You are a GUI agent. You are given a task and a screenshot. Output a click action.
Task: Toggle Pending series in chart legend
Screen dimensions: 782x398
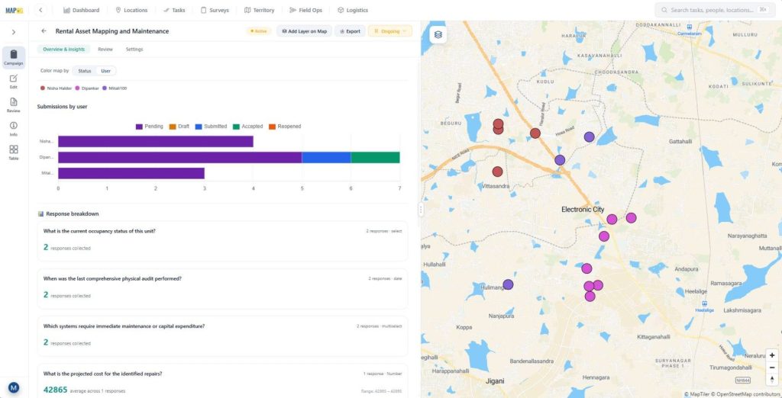pyautogui.click(x=149, y=127)
